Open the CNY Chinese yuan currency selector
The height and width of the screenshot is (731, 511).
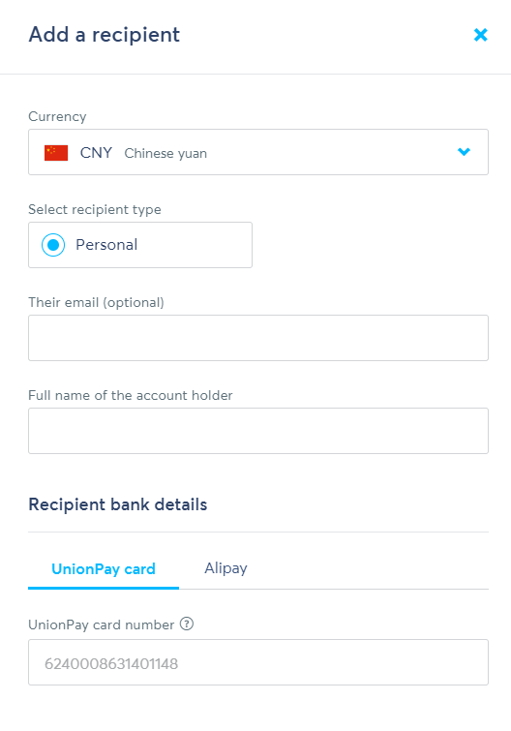[258, 152]
